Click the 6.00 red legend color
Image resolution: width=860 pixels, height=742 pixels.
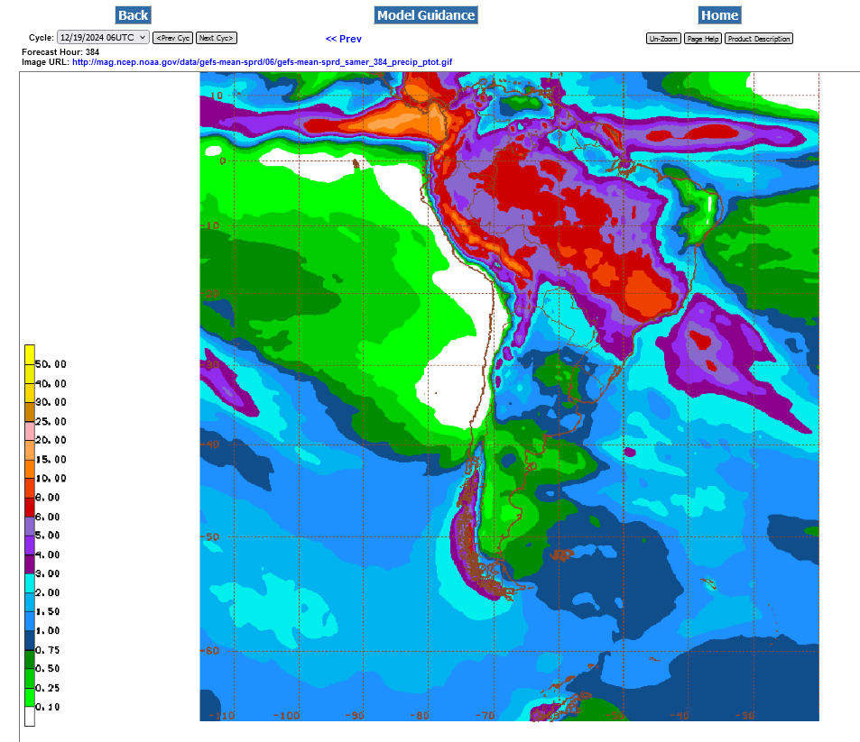click(x=30, y=507)
